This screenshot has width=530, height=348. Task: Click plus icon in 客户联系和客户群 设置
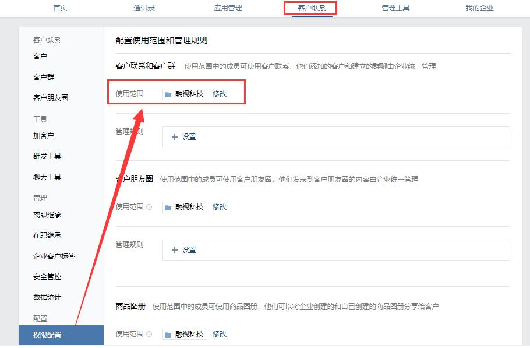(x=174, y=137)
